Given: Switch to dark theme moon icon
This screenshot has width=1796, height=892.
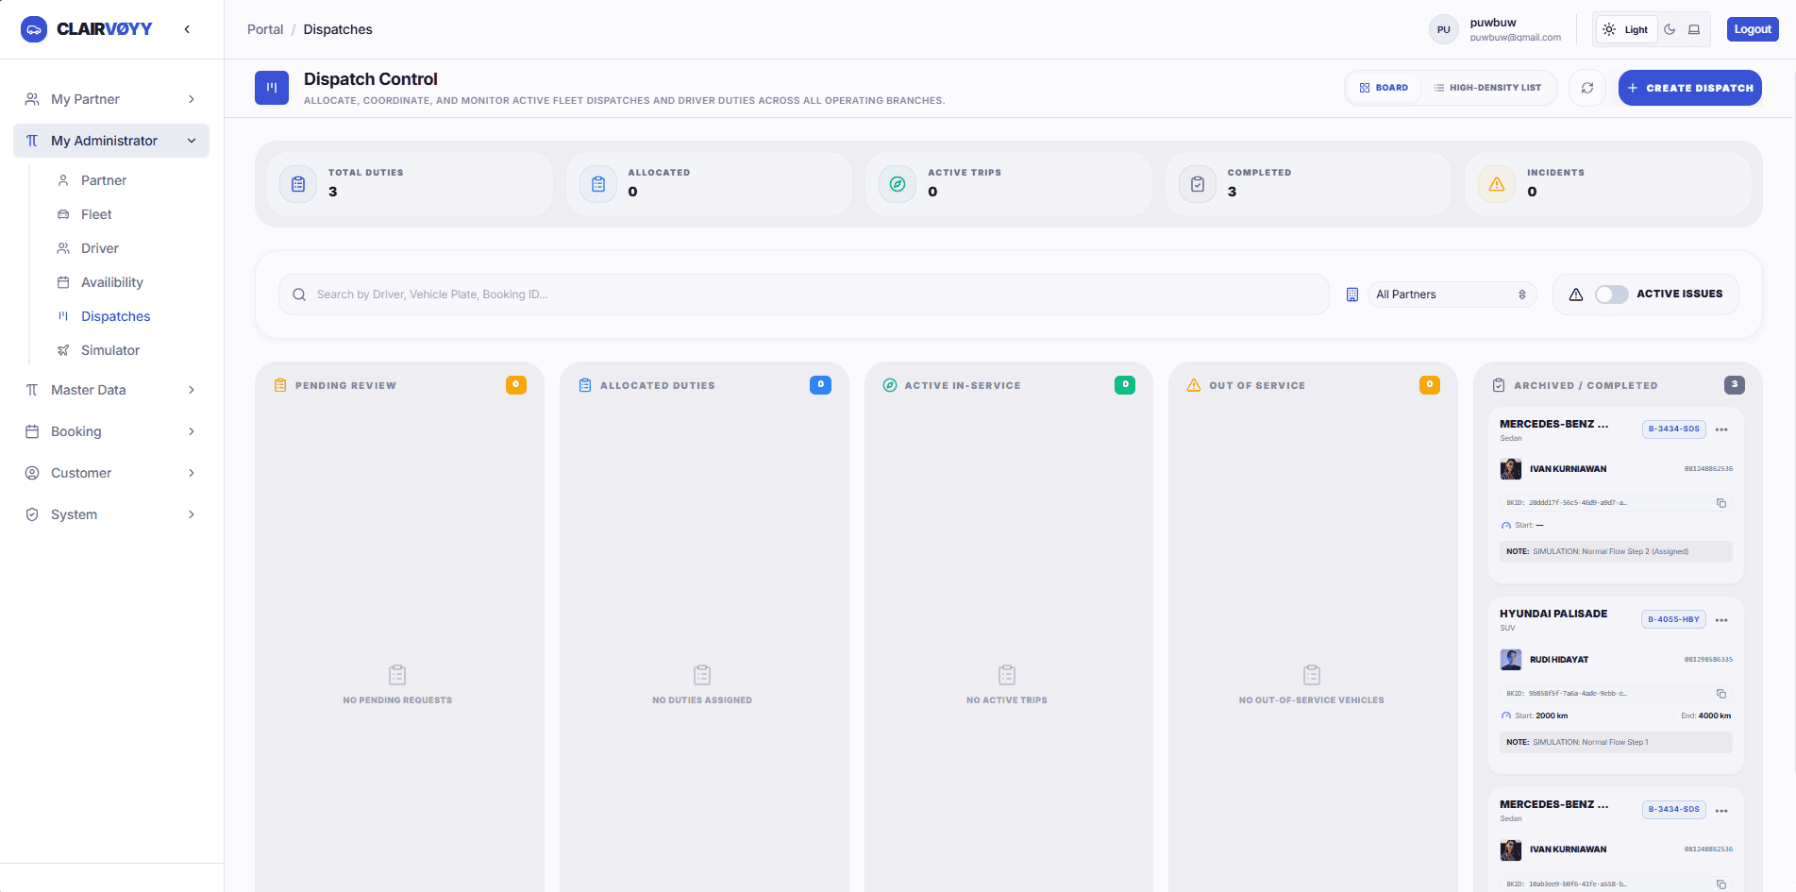Looking at the screenshot, I should [x=1670, y=29].
